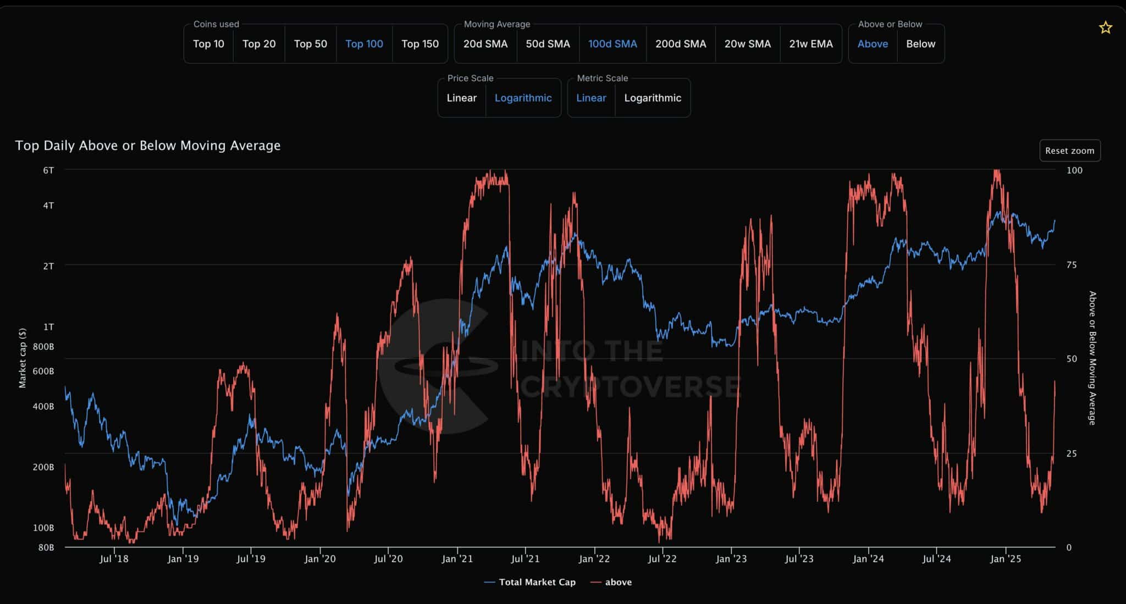Image resolution: width=1126 pixels, height=604 pixels.
Task: Switch to Top 150 coins
Action: 420,44
